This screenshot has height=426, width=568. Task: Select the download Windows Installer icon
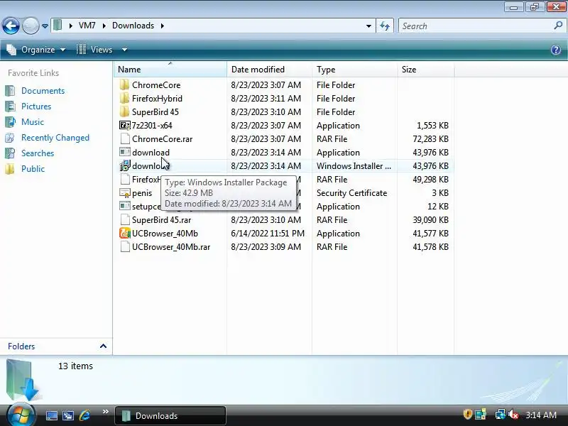[125, 165]
